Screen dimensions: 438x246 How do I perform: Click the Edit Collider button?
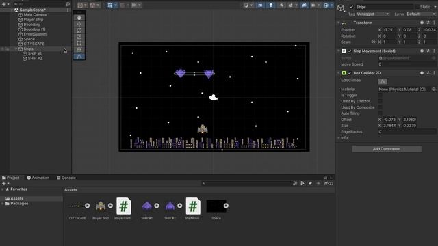pyautogui.click(x=383, y=81)
